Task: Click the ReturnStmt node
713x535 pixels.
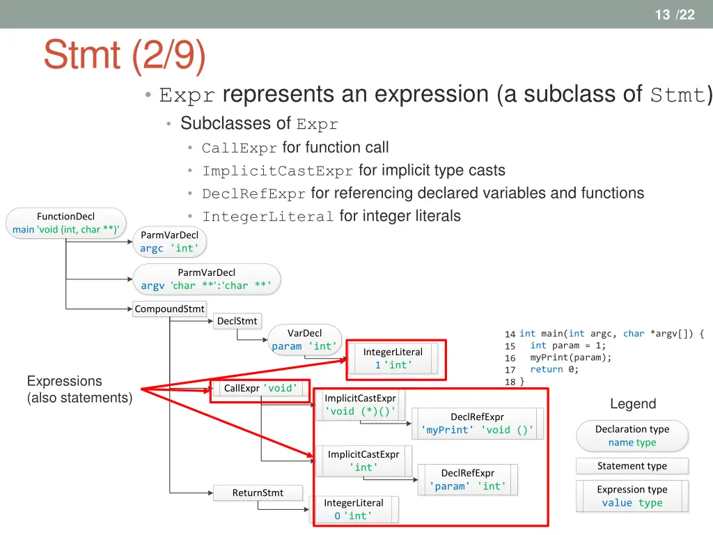Action: coord(258,493)
